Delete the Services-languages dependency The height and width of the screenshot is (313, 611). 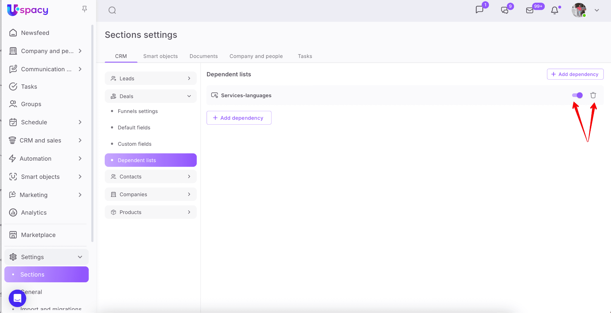click(x=593, y=95)
